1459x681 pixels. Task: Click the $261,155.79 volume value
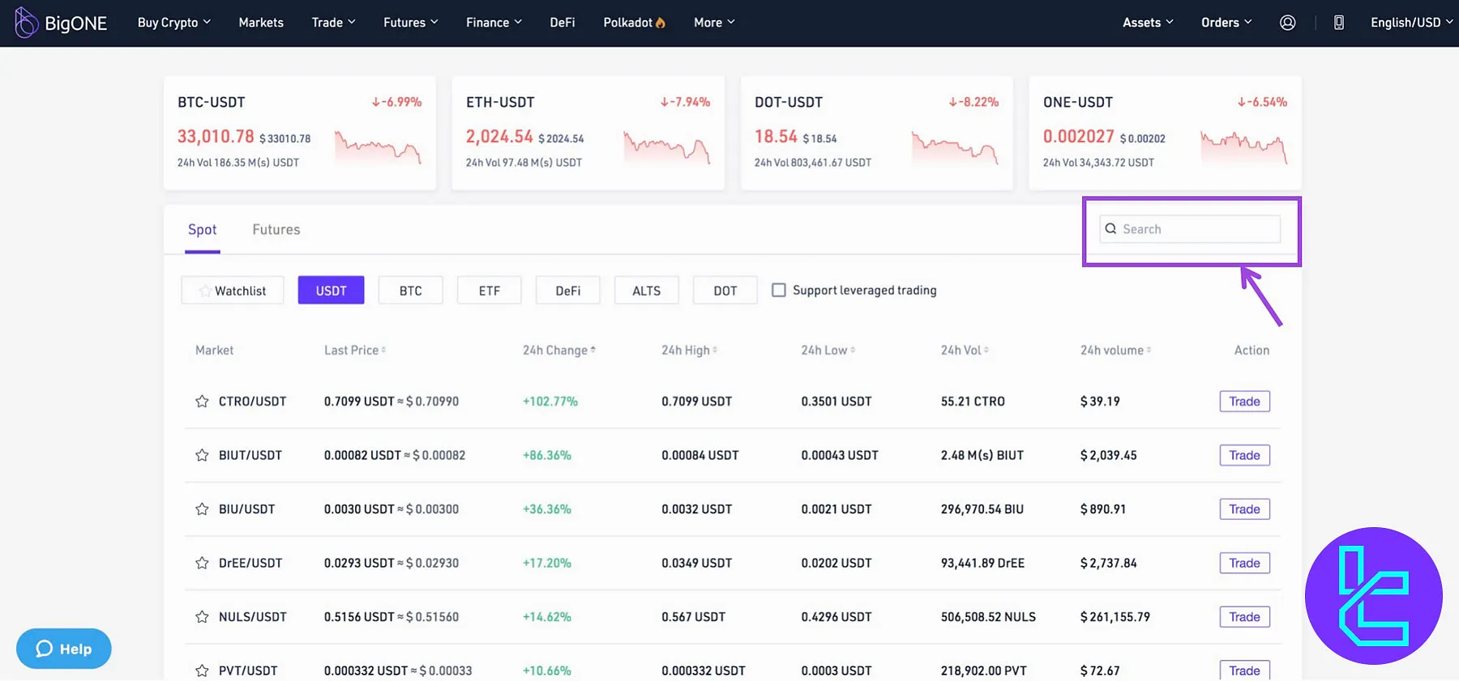1115,617
